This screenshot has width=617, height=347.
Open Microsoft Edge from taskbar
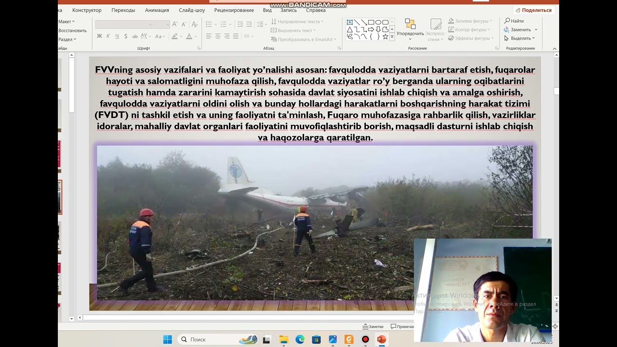pos(300,339)
